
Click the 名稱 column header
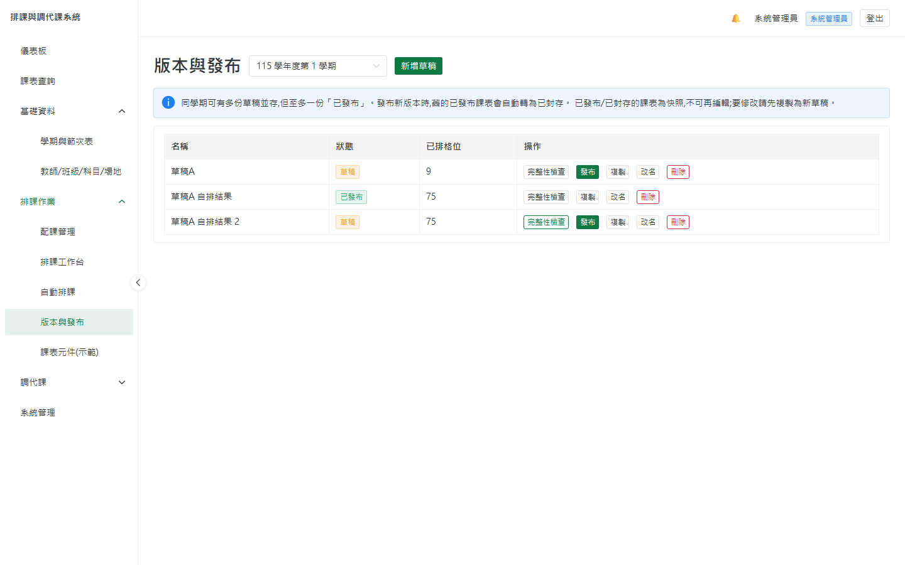click(x=246, y=146)
